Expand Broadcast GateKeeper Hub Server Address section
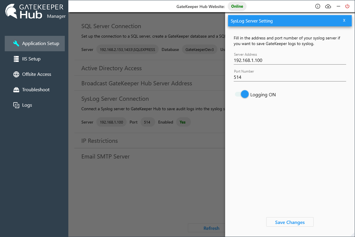Viewport: 355px width, 237px height. (x=137, y=83)
